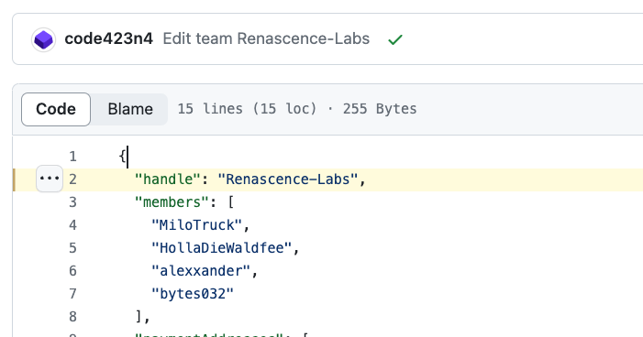Viewport: 643px width, 337px height.
Task: View the green check status icon
Action: (395, 39)
